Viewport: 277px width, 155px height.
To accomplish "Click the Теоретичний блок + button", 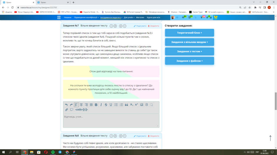I will pos(189,33).
